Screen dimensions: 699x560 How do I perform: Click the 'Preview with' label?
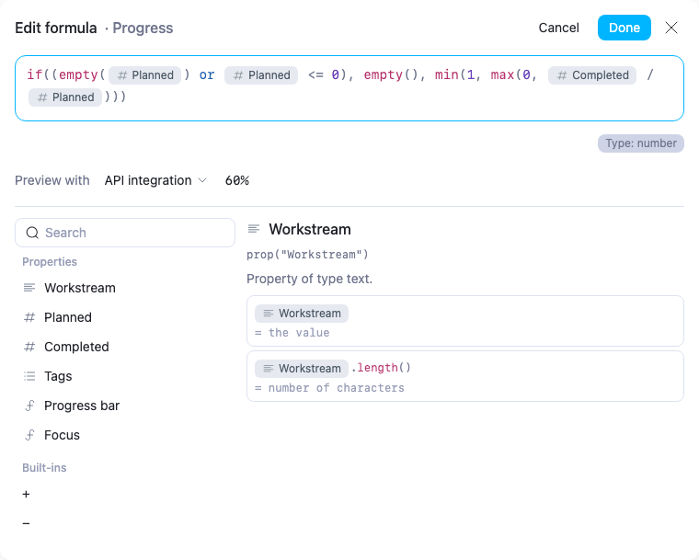52,180
